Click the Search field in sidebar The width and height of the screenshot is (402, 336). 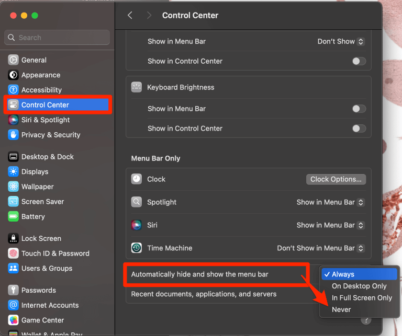[x=58, y=38]
